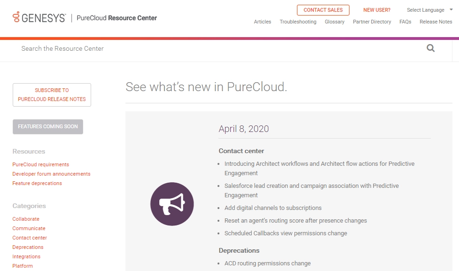Image resolution: width=459 pixels, height=271 pixels.
Task: Click the search magnifier icon
Action: [x=430, y=48]
